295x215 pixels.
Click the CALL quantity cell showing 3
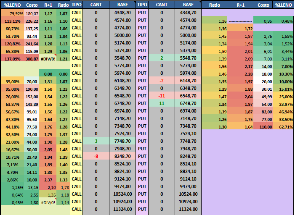(96, 141)
